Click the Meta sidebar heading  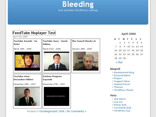click(x=113, y=95)
